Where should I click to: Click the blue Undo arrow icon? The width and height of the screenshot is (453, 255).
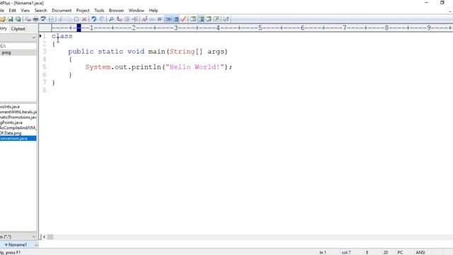click(x=94, y=19)
